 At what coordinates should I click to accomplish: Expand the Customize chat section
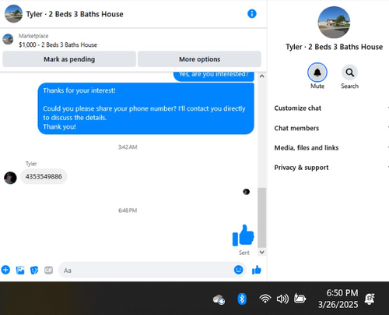331,108
